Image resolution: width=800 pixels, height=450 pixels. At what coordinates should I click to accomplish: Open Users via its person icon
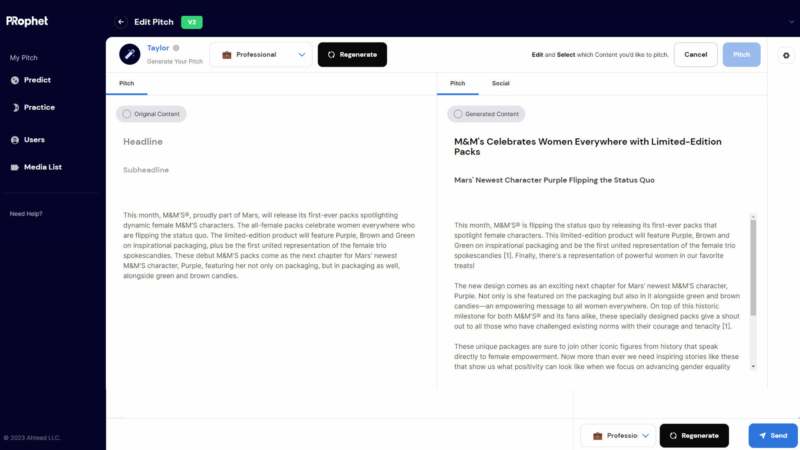point(15,140)
